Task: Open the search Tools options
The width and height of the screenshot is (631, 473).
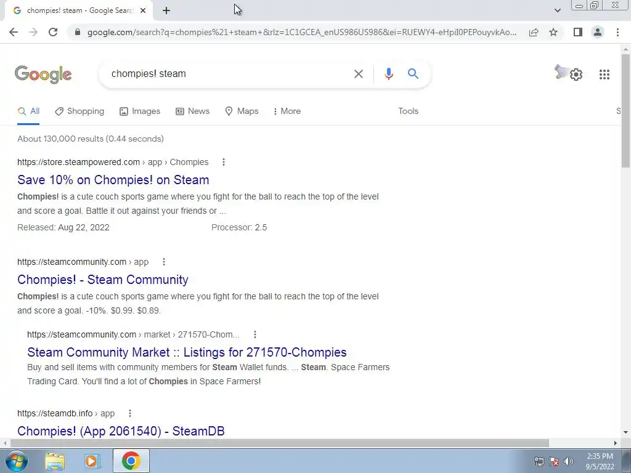Action: [x=408, y=111]
